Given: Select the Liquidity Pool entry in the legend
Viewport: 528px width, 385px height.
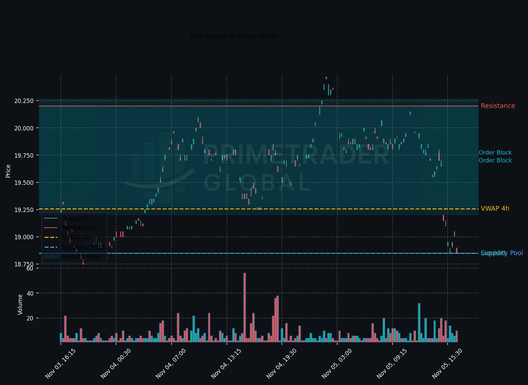Looking at the screenshot, I should point(83,247).
